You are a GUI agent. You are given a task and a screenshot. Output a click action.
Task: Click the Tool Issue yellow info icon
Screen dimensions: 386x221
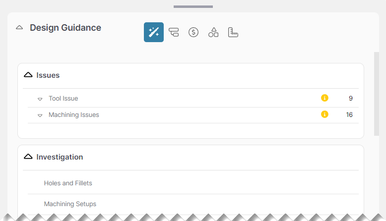click(x=324, y=98)
